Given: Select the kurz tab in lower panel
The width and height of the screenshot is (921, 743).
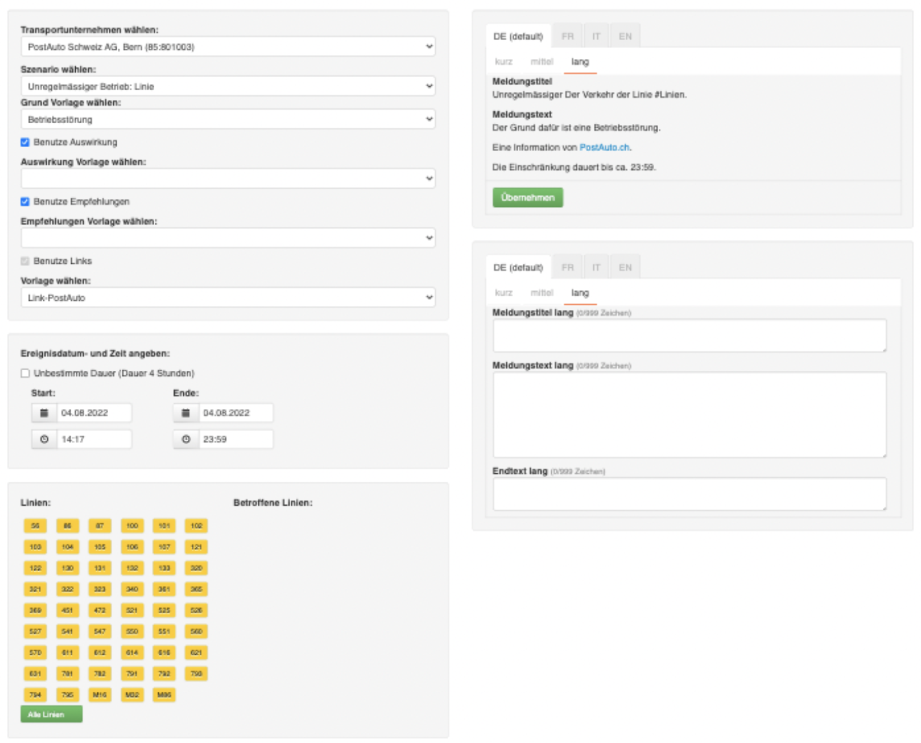Looking at the screenshot, I should point(503,293).
